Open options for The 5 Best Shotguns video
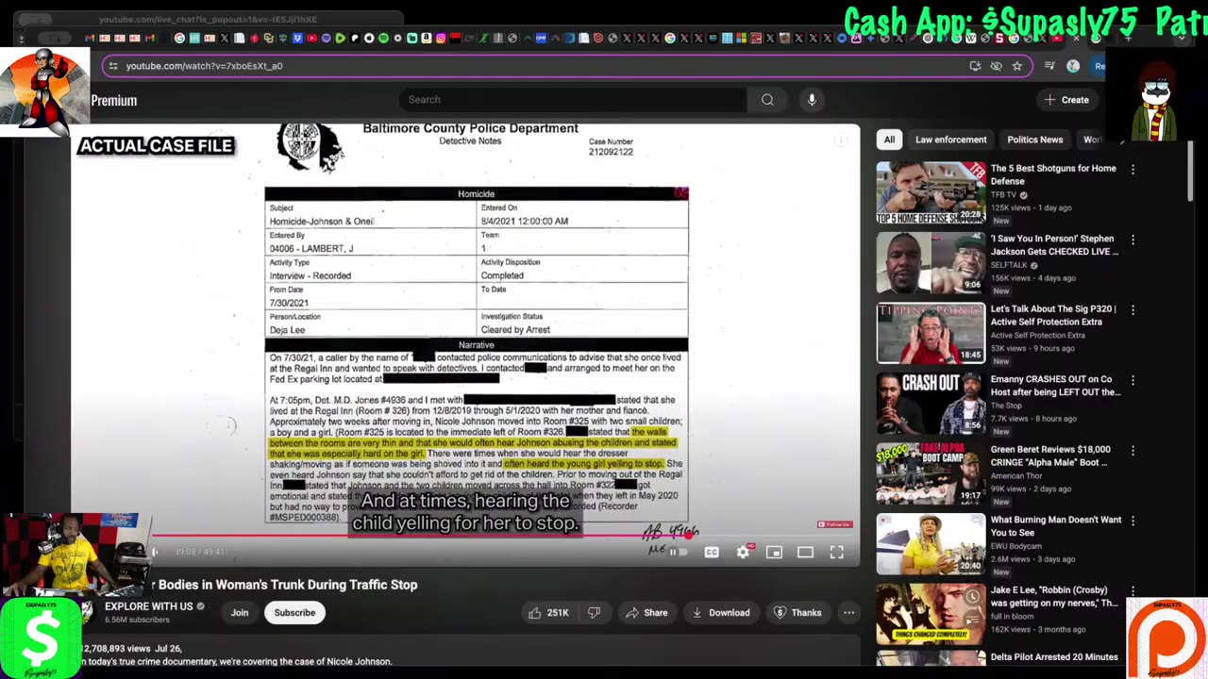Screen dimensions: 1208x679 [1132, 170]
